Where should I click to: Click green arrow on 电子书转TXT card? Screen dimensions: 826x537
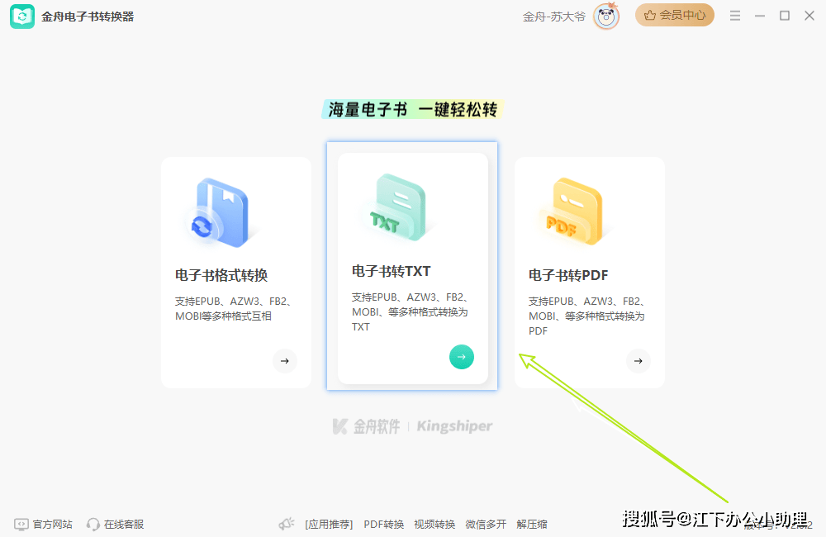[x=462, y=357]
